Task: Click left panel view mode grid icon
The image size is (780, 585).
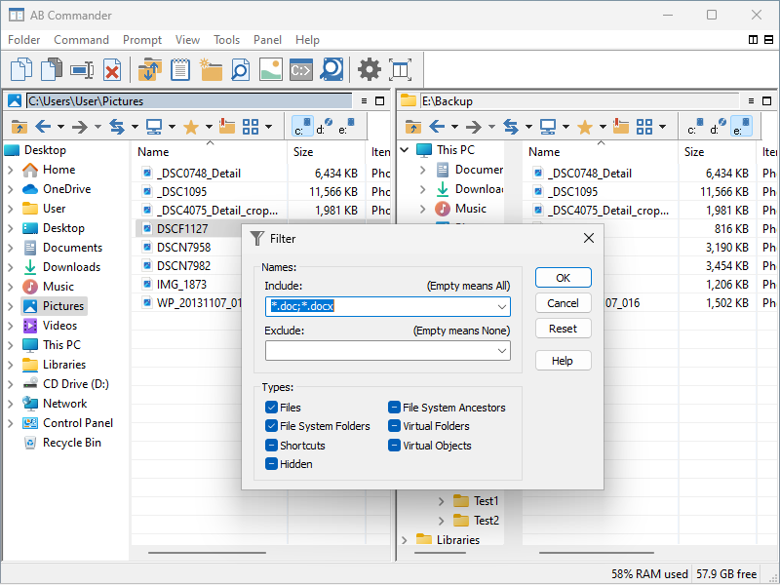Action: [x=251, y=127]
